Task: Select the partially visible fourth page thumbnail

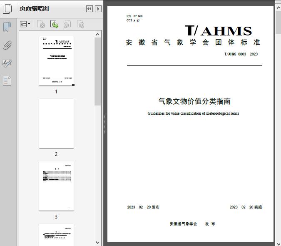Action: [x=56, y=235]
